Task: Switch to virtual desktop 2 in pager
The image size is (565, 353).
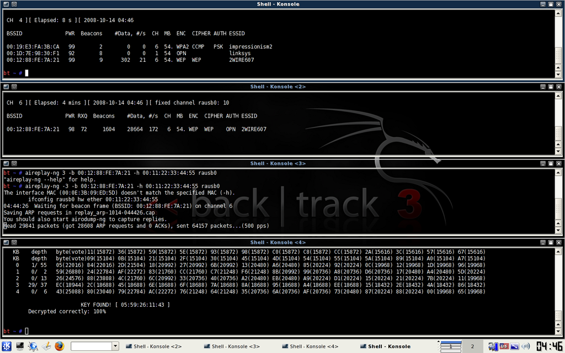Action: pyautogui.click(x=472, y=346)
